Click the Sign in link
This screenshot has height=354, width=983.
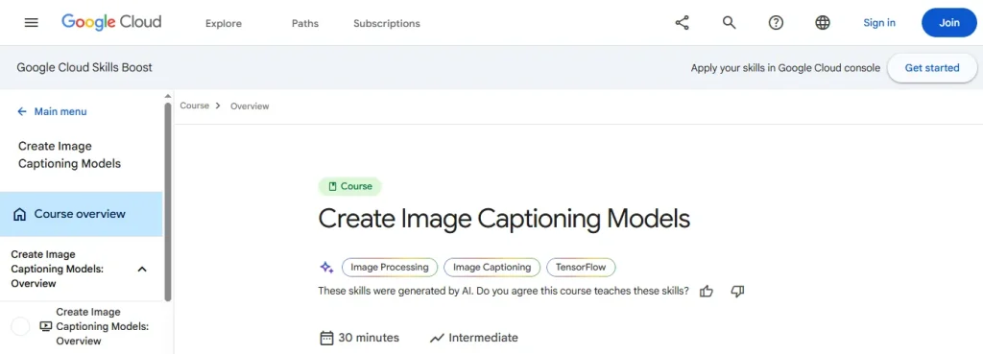[x=879, y=23]
